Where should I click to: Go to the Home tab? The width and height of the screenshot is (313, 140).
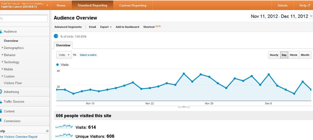(x=61, y=5)
